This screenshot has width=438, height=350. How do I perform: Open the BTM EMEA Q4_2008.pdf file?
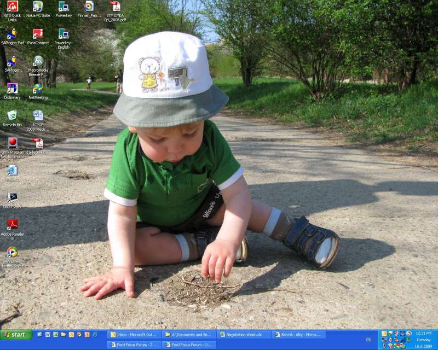[x=115, y=8]
